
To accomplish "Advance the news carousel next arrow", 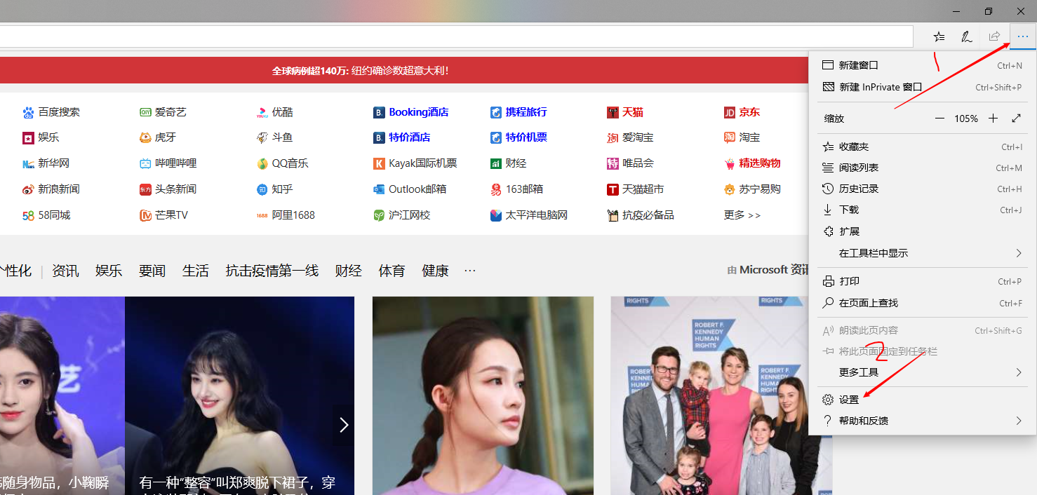I will click(343, 425).
